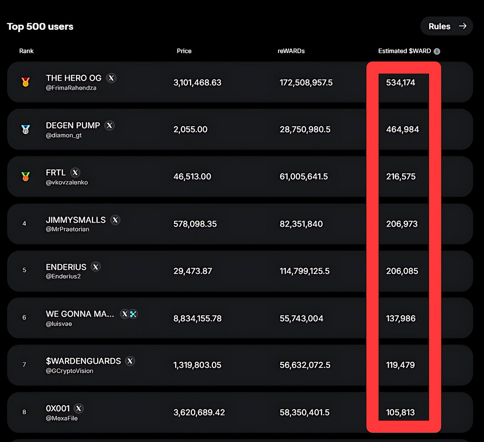The image size is (484, 442).
Task: Open the @luisvae handle
Action: (59, 324)
